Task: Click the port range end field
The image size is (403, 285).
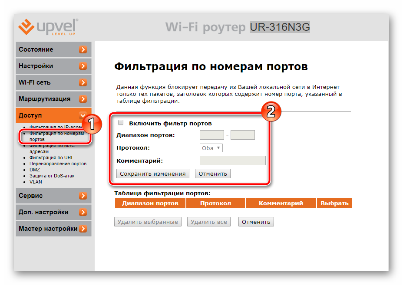Action: [243, 135]
